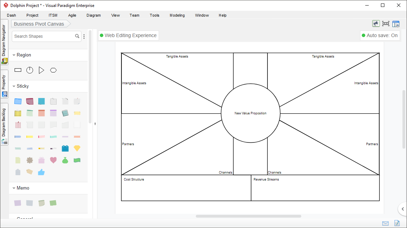Open the Modeling menu
Viewport: 407px width, 228px height.
[177, 15]
